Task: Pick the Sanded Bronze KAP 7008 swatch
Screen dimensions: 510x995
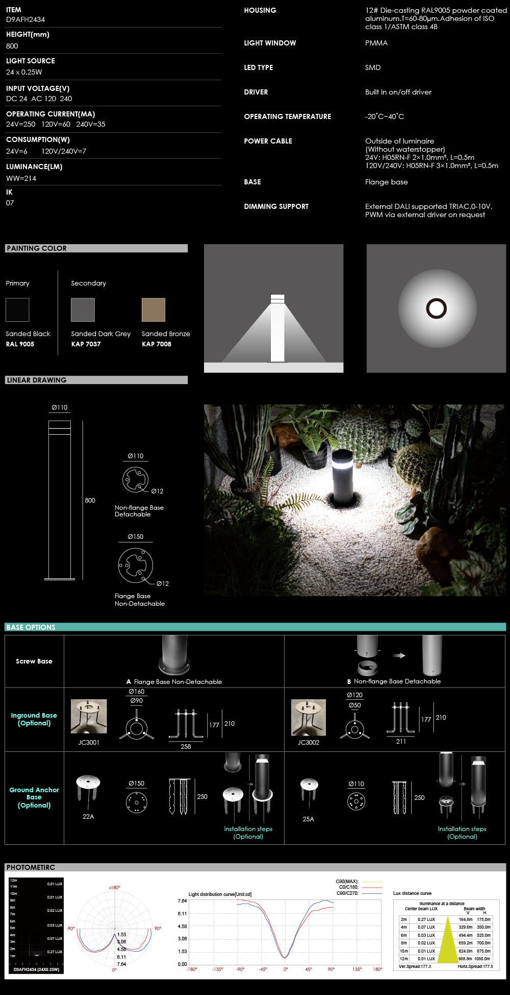Action: [x=154, y=310]
